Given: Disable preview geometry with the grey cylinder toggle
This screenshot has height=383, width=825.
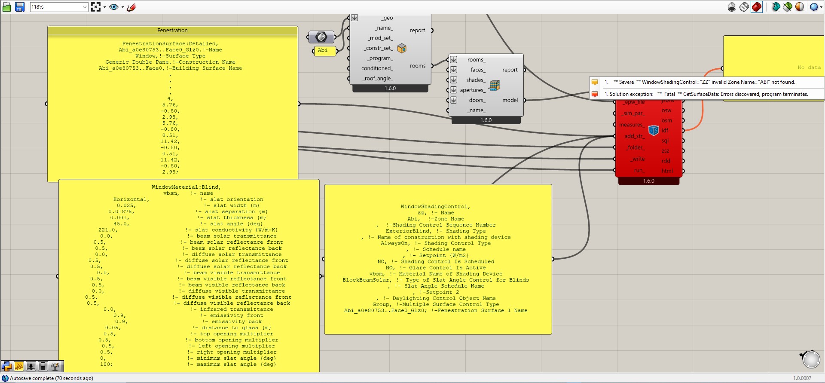Looking at the screenshot, I should coord(732,7).
